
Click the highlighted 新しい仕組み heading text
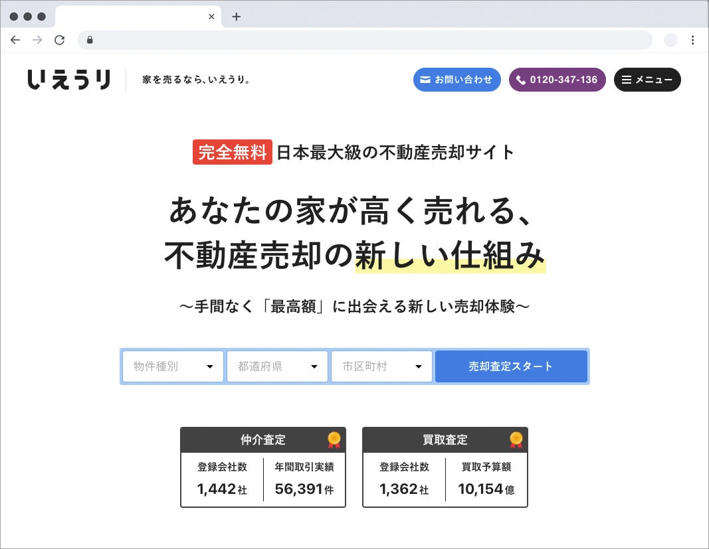(450, 256)
